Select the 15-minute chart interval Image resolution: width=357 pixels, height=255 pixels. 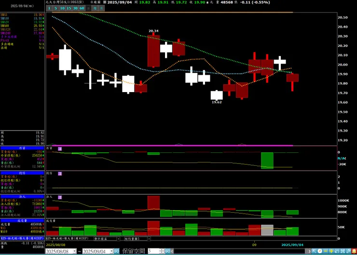point(69,8)
